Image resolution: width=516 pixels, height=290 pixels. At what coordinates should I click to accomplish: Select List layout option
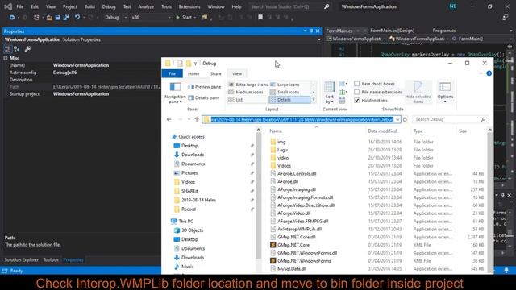click(235, 100)
